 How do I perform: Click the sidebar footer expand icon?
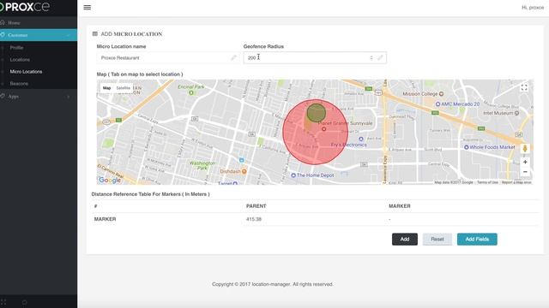click(3, 302)
